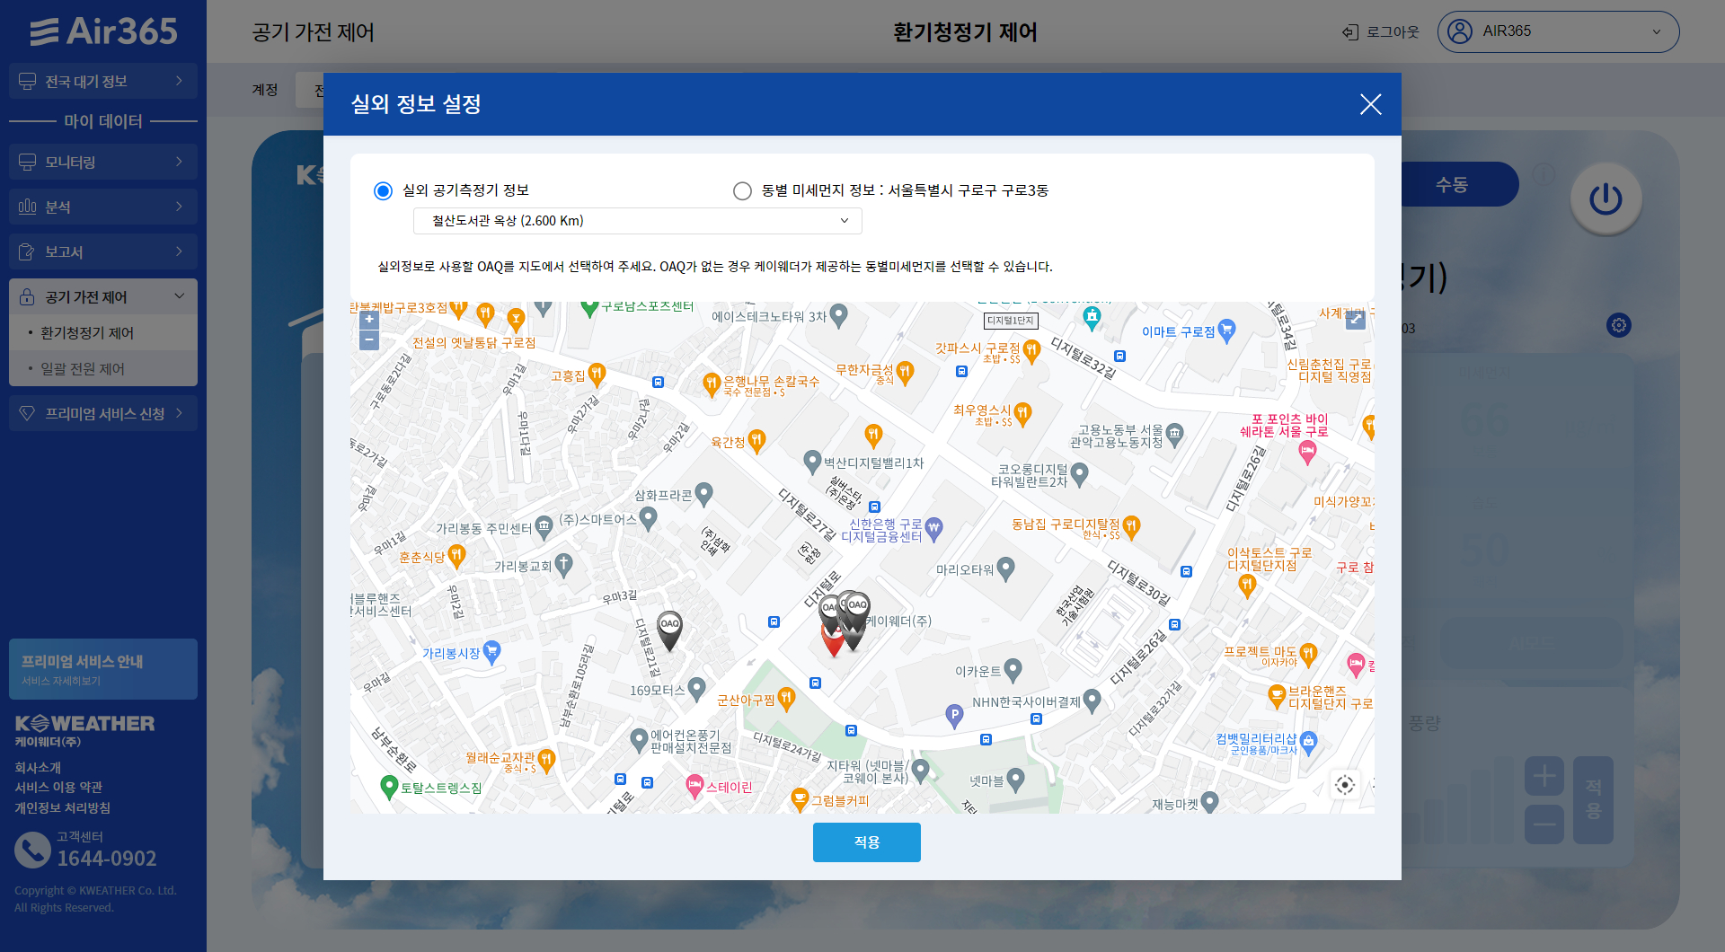This screenshot has height=952, width=1725.
Task: Click the blue settings gear icon
Action: [1619, 325]
